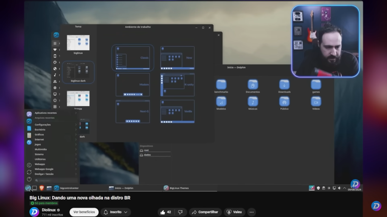Open the Público folder in Dolphin
The image size is (387, 217).
coord(284,103)
